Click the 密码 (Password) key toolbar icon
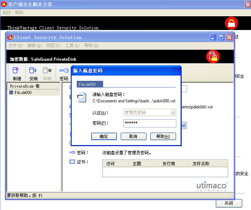 pyautogui.click(x=64, y=71)
